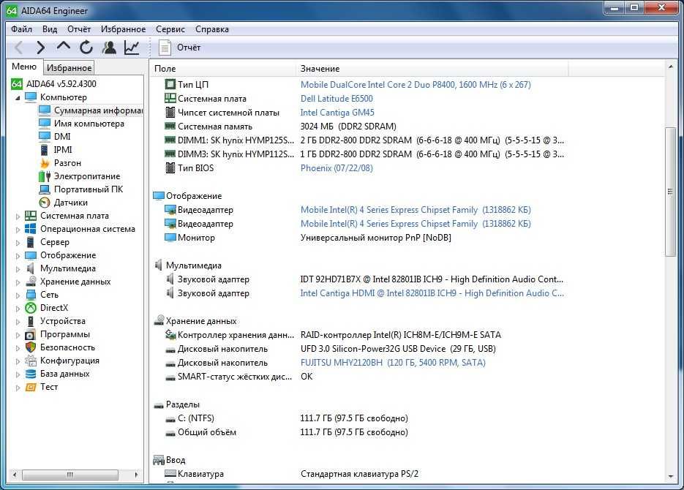The width and height of the screenshot is (684, 490).
Task: Click the IPMI server icon
Action: pos(45,150)
